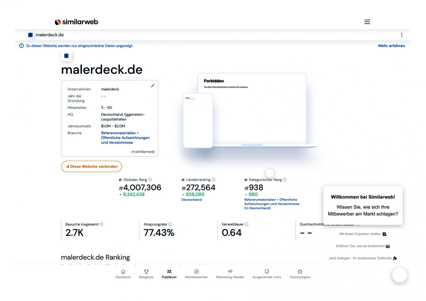
Task: Click the Wettbewerber compass icon
Action: [x=196, y=272]
